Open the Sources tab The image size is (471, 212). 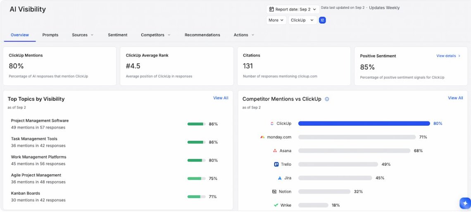pyautogui.click(x=80, y=35)
